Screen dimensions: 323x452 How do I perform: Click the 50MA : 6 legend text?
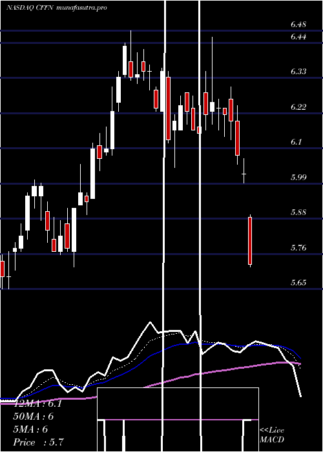point(34,416)
